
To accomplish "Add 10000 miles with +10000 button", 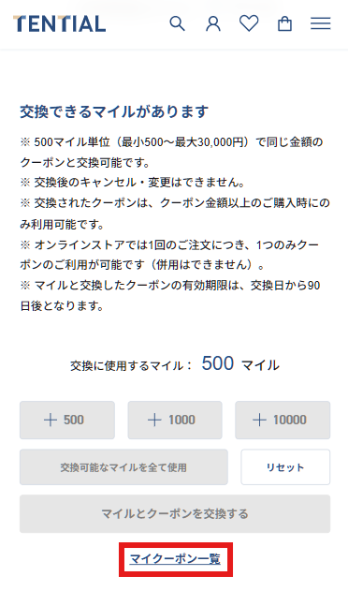I will coord(283,421).
